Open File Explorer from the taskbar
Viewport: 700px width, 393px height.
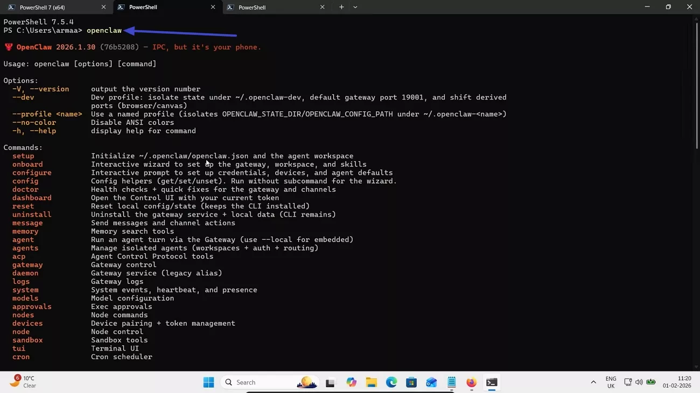pos(371,382)
